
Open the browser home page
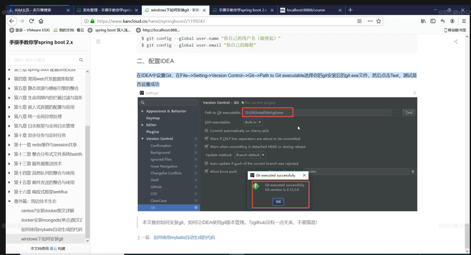coord(41,21)
